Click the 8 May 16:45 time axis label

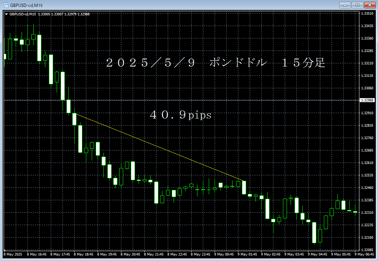pyautogui.click(x=37, y=254)
